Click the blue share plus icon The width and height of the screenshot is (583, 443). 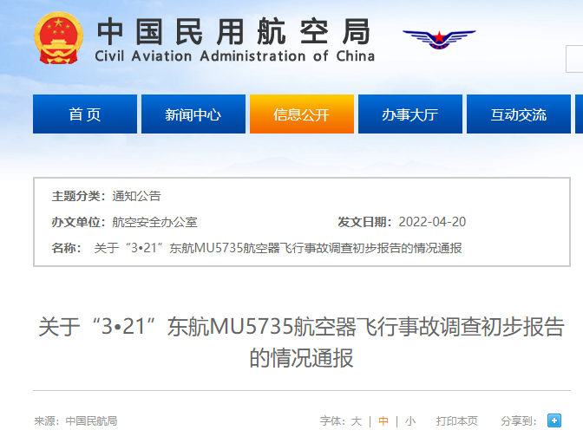(x=554, y=420)
